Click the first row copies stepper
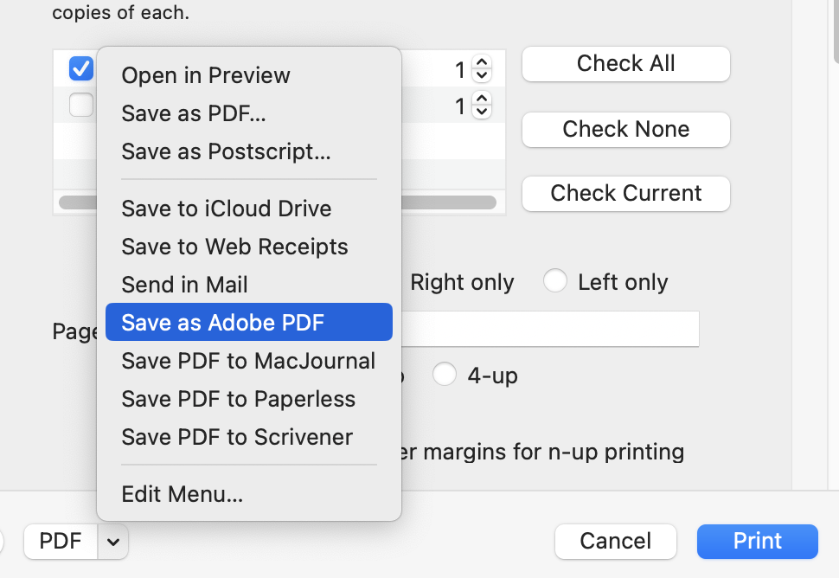 pyautogui.click(x=483, y=68)
